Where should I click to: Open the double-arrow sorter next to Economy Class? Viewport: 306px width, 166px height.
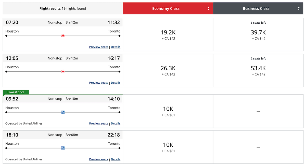point(209,8)
